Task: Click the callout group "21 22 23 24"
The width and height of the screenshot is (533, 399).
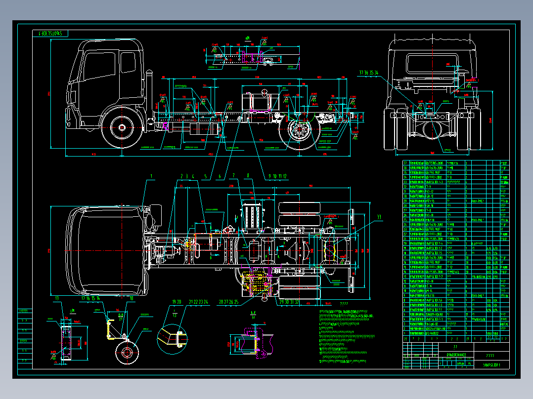Action: [199, 302]
